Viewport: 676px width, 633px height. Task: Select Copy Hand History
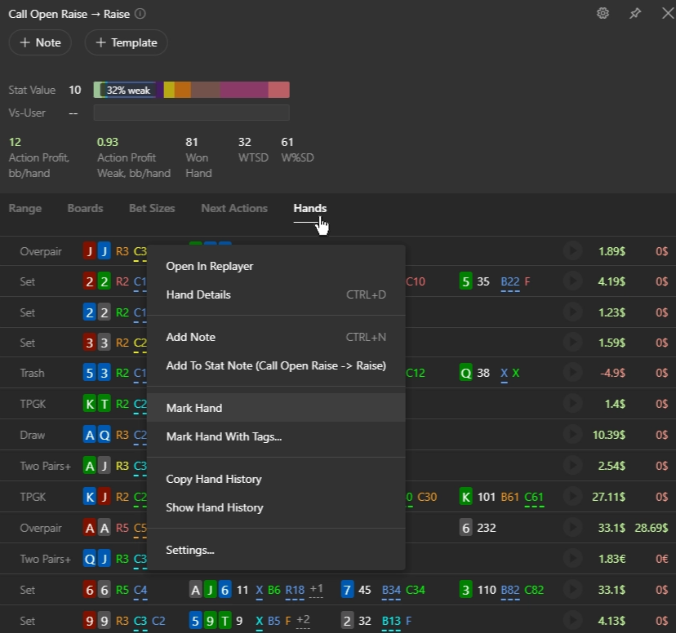click(x=276, y=480)
